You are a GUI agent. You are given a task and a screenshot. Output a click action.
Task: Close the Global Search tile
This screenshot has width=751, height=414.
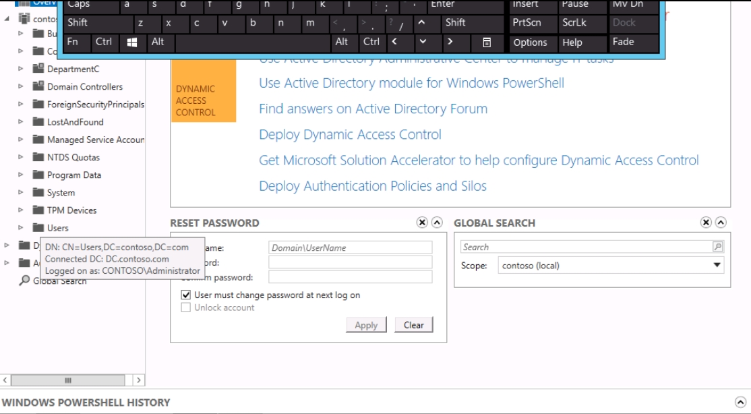(x=706, y=223)
